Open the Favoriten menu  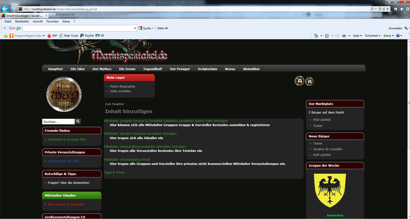pyautogui.click(x=52, y=21)
